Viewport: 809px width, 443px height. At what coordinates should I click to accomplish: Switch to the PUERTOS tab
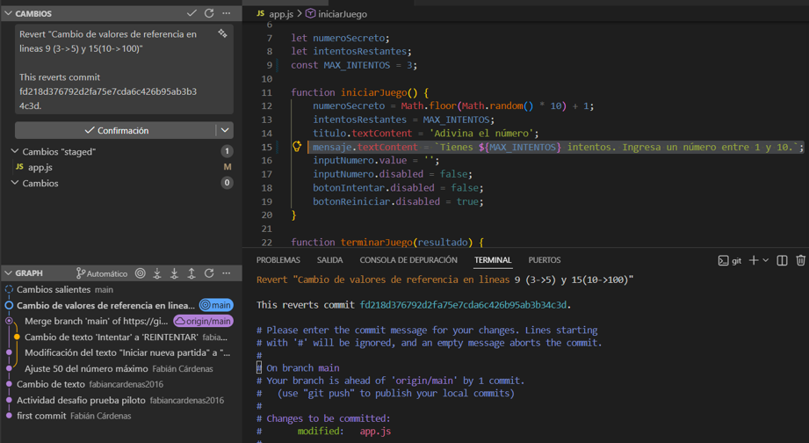pos(545,259)
